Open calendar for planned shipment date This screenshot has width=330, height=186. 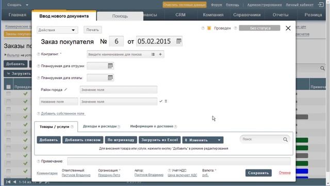(x=110, y=66)
